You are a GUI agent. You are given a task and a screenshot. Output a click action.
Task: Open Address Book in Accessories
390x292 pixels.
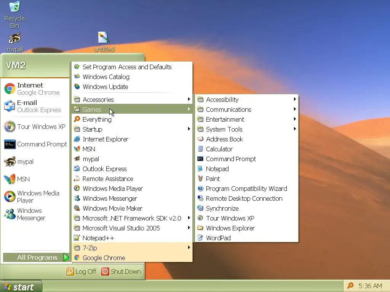247,139
